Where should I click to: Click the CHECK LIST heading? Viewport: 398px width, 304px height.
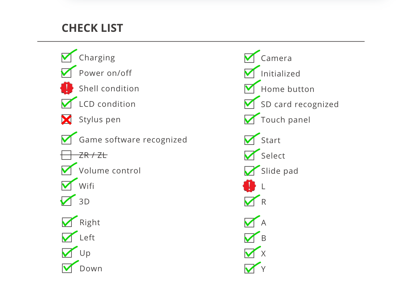[92, 28]
